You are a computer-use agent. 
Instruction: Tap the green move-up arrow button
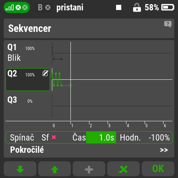(x=55, y=169)
